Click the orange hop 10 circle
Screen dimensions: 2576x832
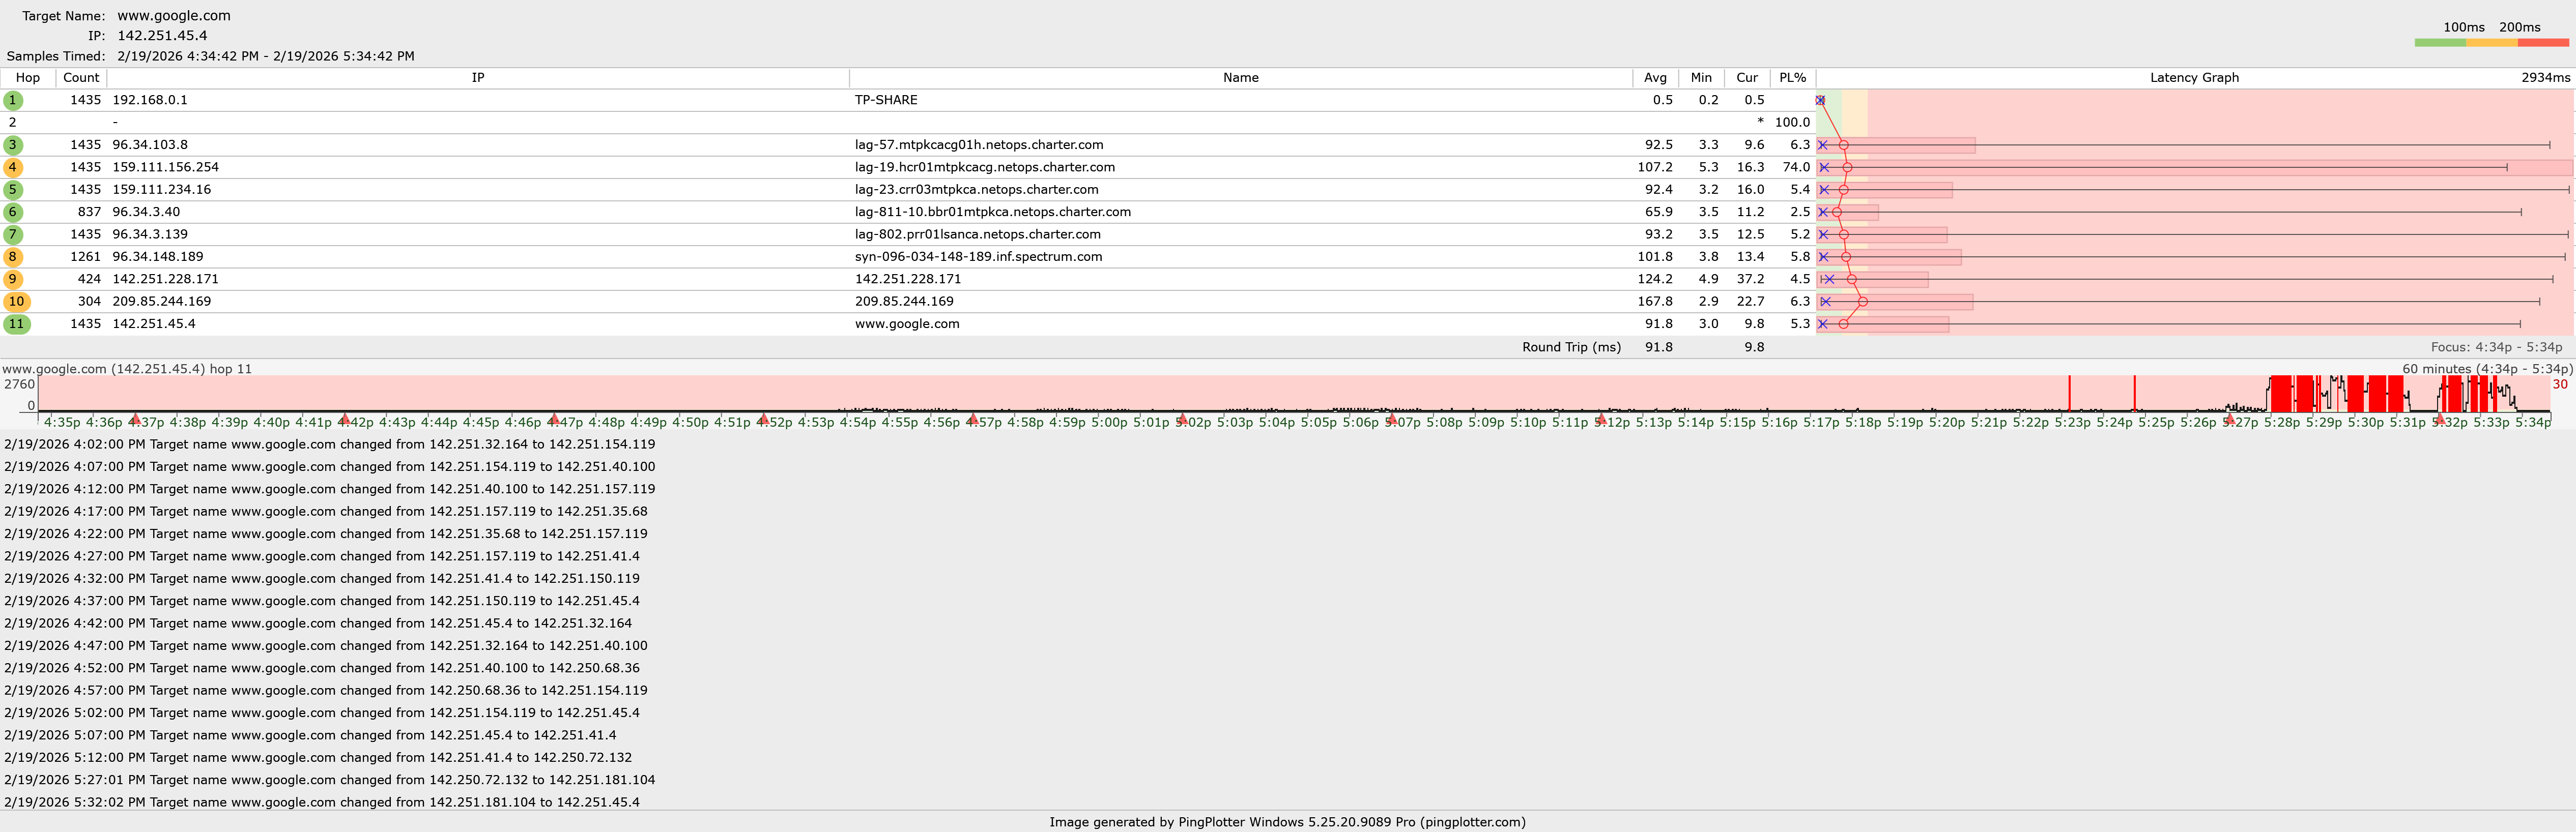(x=16, y=302)
